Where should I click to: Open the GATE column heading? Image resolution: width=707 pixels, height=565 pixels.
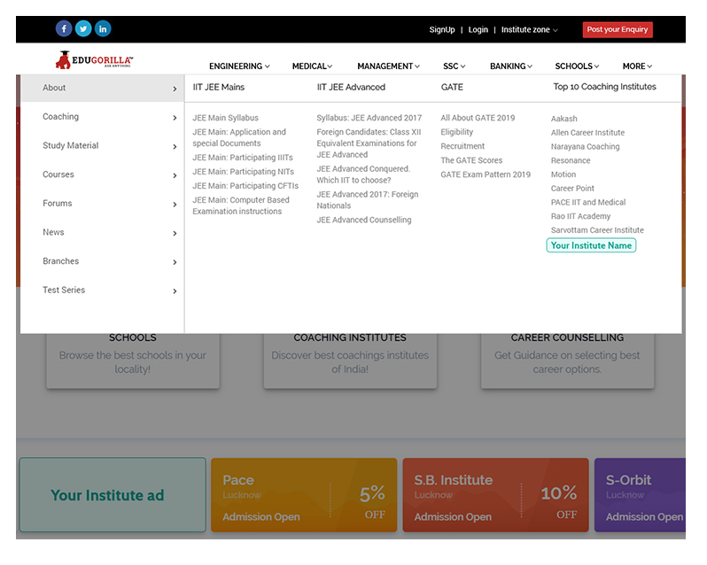[x=452, y=87]
